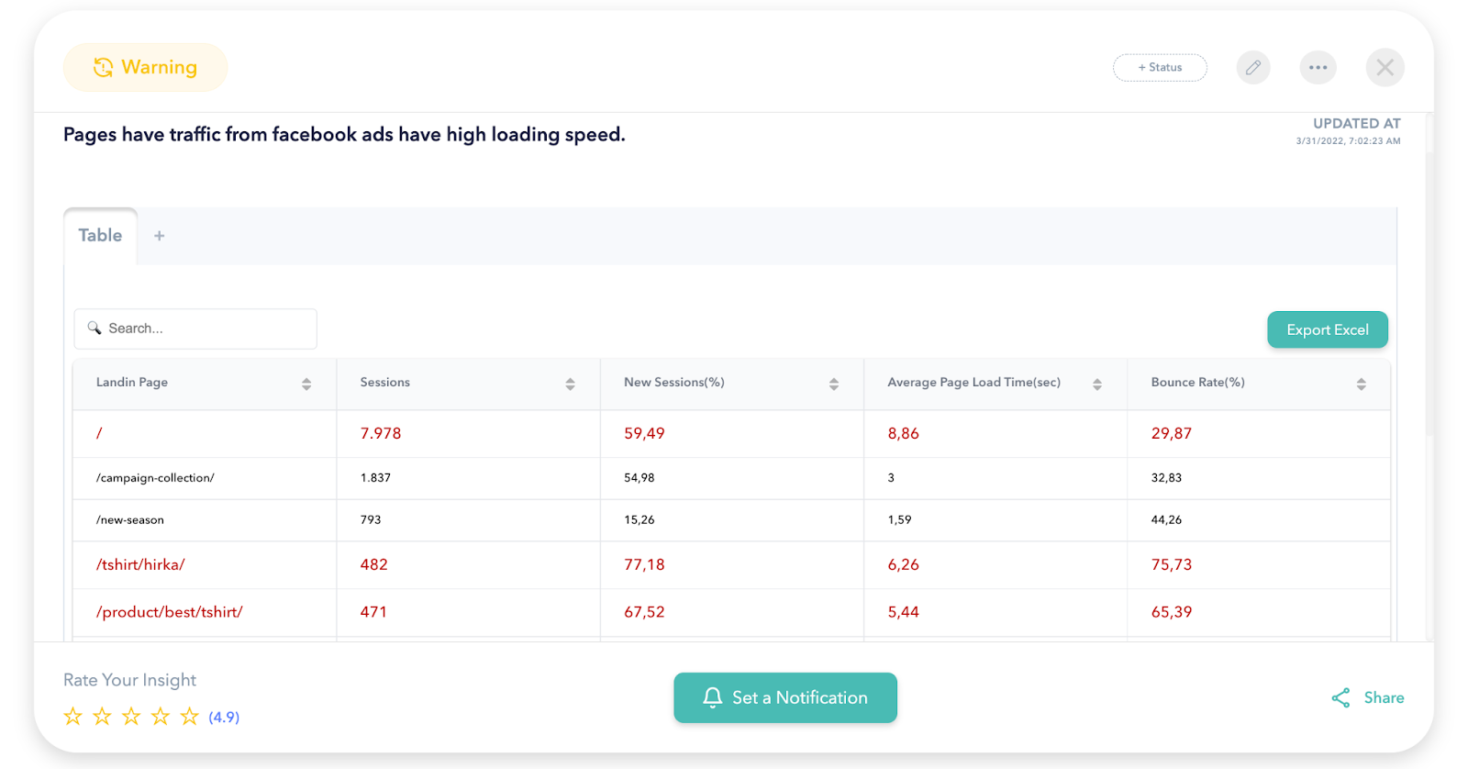Click the first rating star

coord(73,717)
